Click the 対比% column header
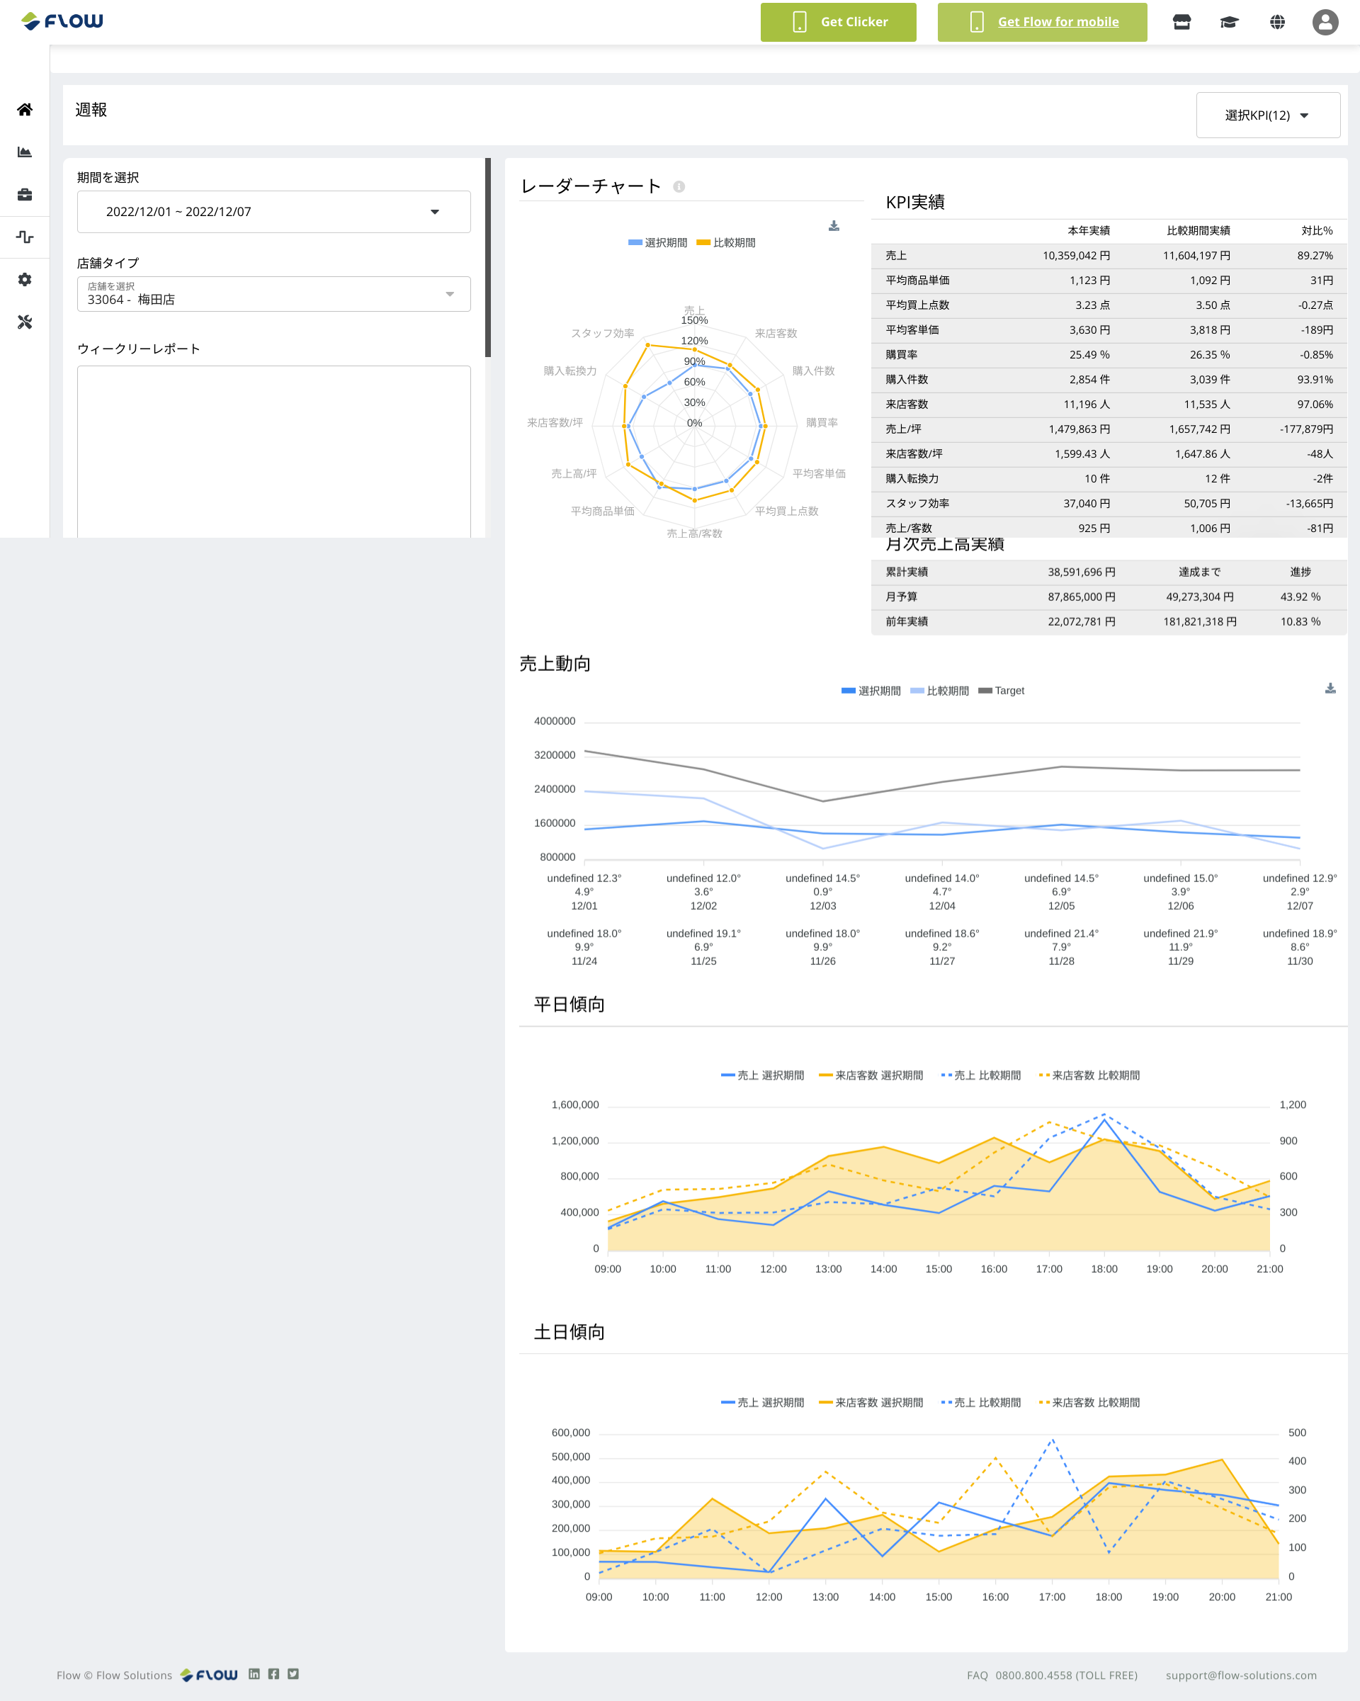 tap(1317, 230)
